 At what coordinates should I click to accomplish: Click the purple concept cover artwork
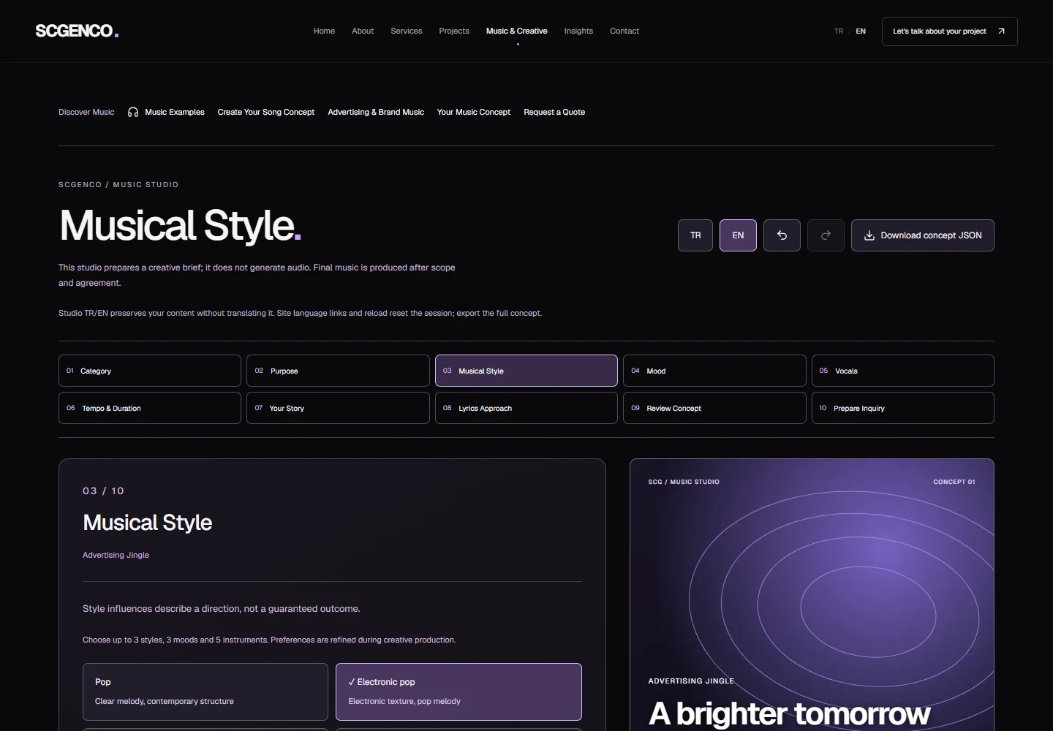(812, 594)
